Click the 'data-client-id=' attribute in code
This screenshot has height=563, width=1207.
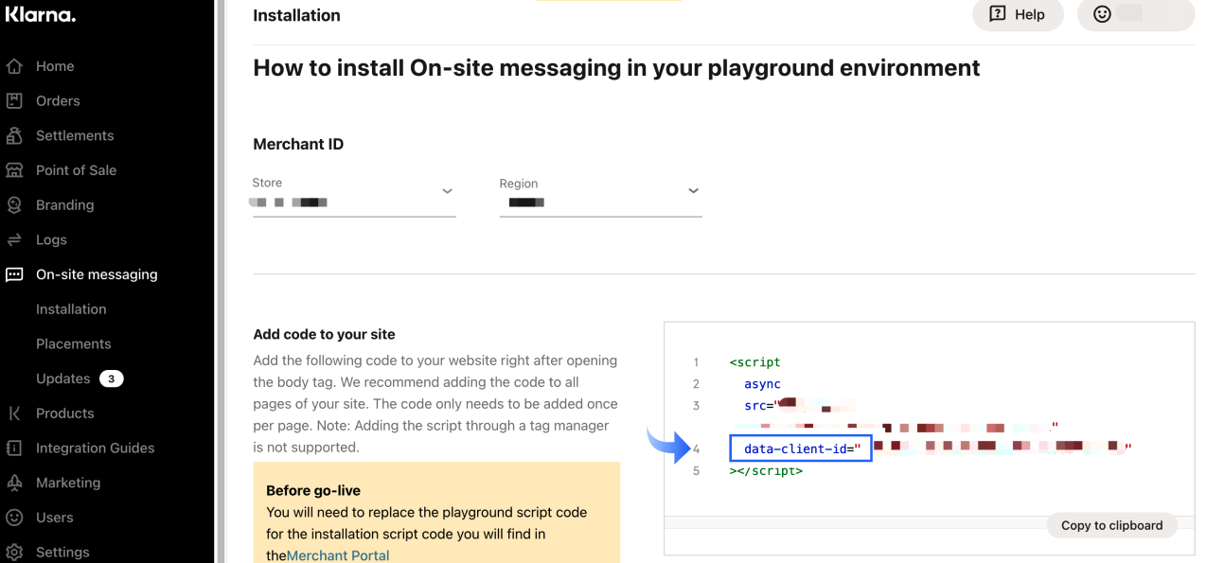(x=801, y=449)
